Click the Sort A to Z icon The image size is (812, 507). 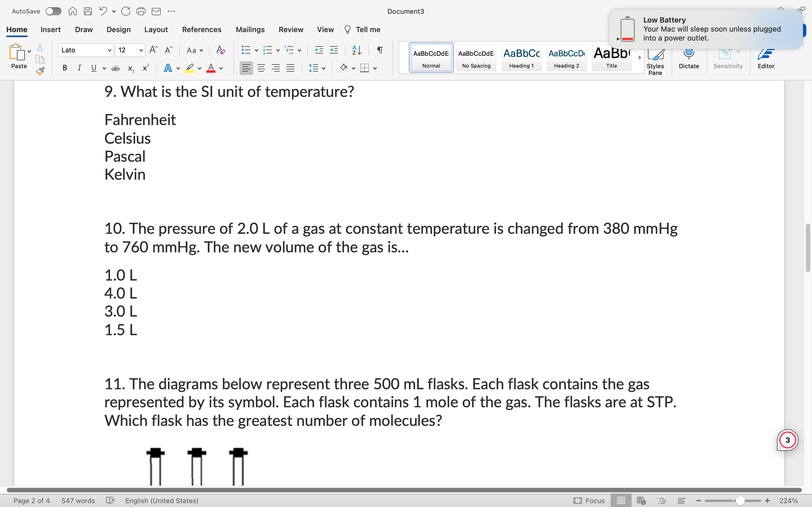(356, 50)
